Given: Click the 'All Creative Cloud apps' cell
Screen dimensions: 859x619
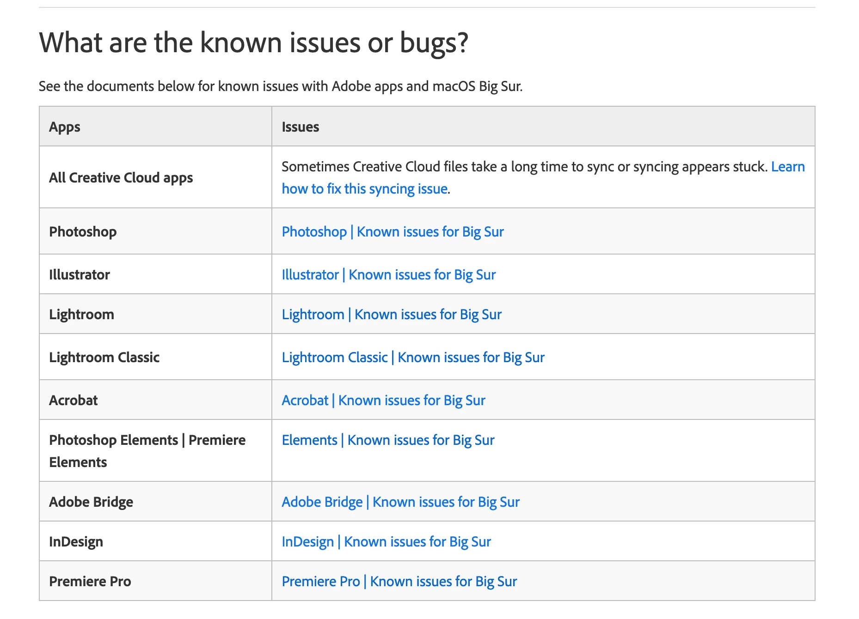Looking at the screenshot, I should (155, 177).
